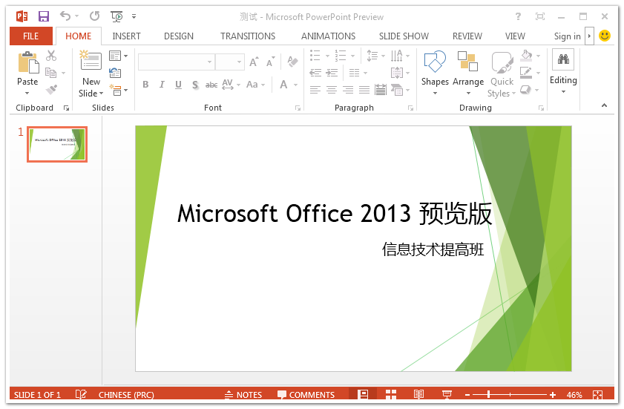624x409 pixels.
Task: Expand the Section dropdown in Slides group
Action: [118, 90]
